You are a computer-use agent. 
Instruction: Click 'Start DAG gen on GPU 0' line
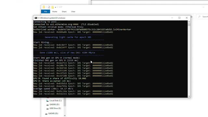(x=56, y=58)
